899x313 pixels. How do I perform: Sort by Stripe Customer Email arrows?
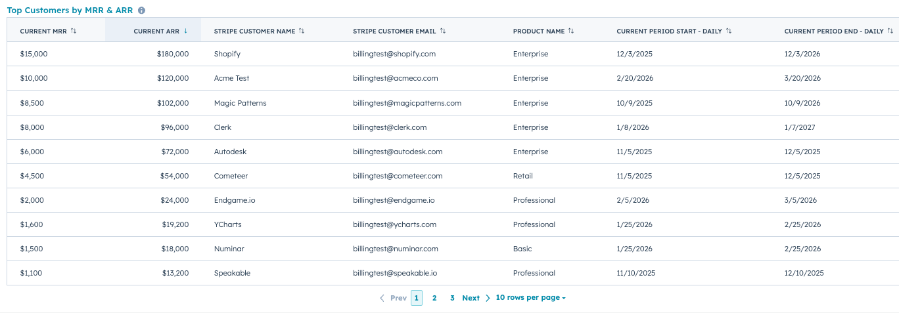pos(443,31)
